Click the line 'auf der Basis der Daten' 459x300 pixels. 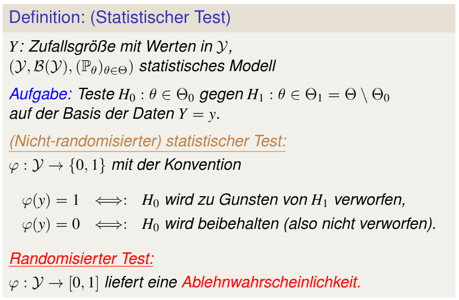92,114
